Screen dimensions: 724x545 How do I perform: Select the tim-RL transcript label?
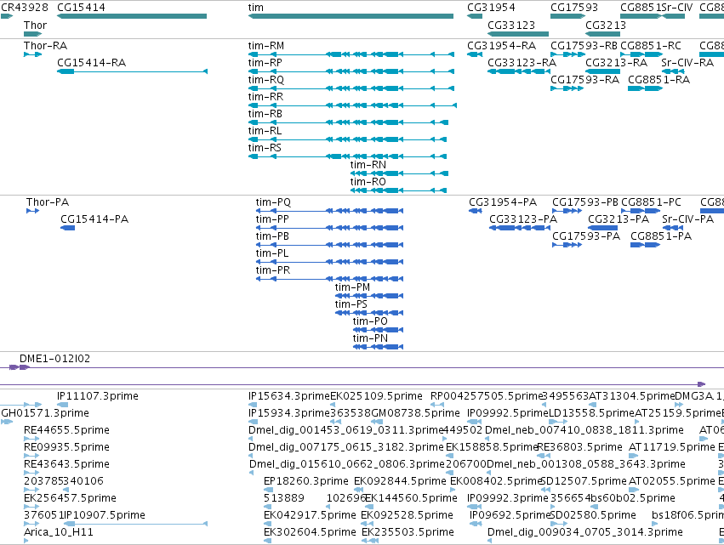[x=265, y=131]
